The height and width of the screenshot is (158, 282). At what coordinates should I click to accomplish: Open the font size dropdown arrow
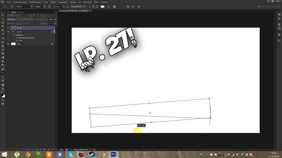point(63,7)
